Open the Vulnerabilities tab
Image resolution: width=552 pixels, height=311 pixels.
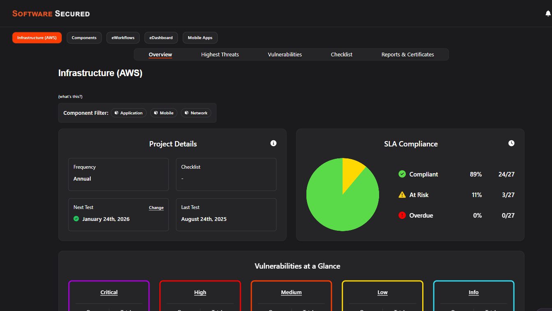(x=285, y=54)
